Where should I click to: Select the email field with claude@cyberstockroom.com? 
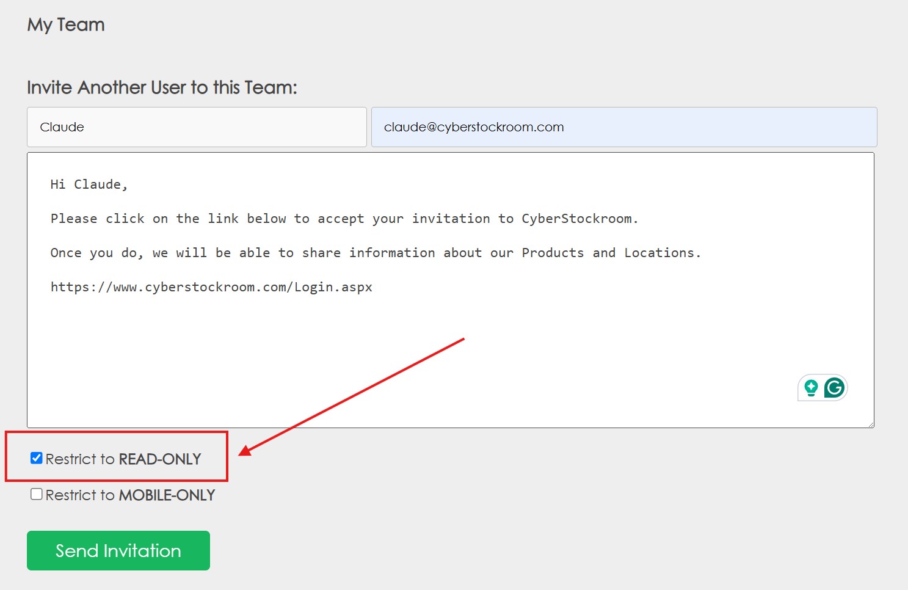624,127
